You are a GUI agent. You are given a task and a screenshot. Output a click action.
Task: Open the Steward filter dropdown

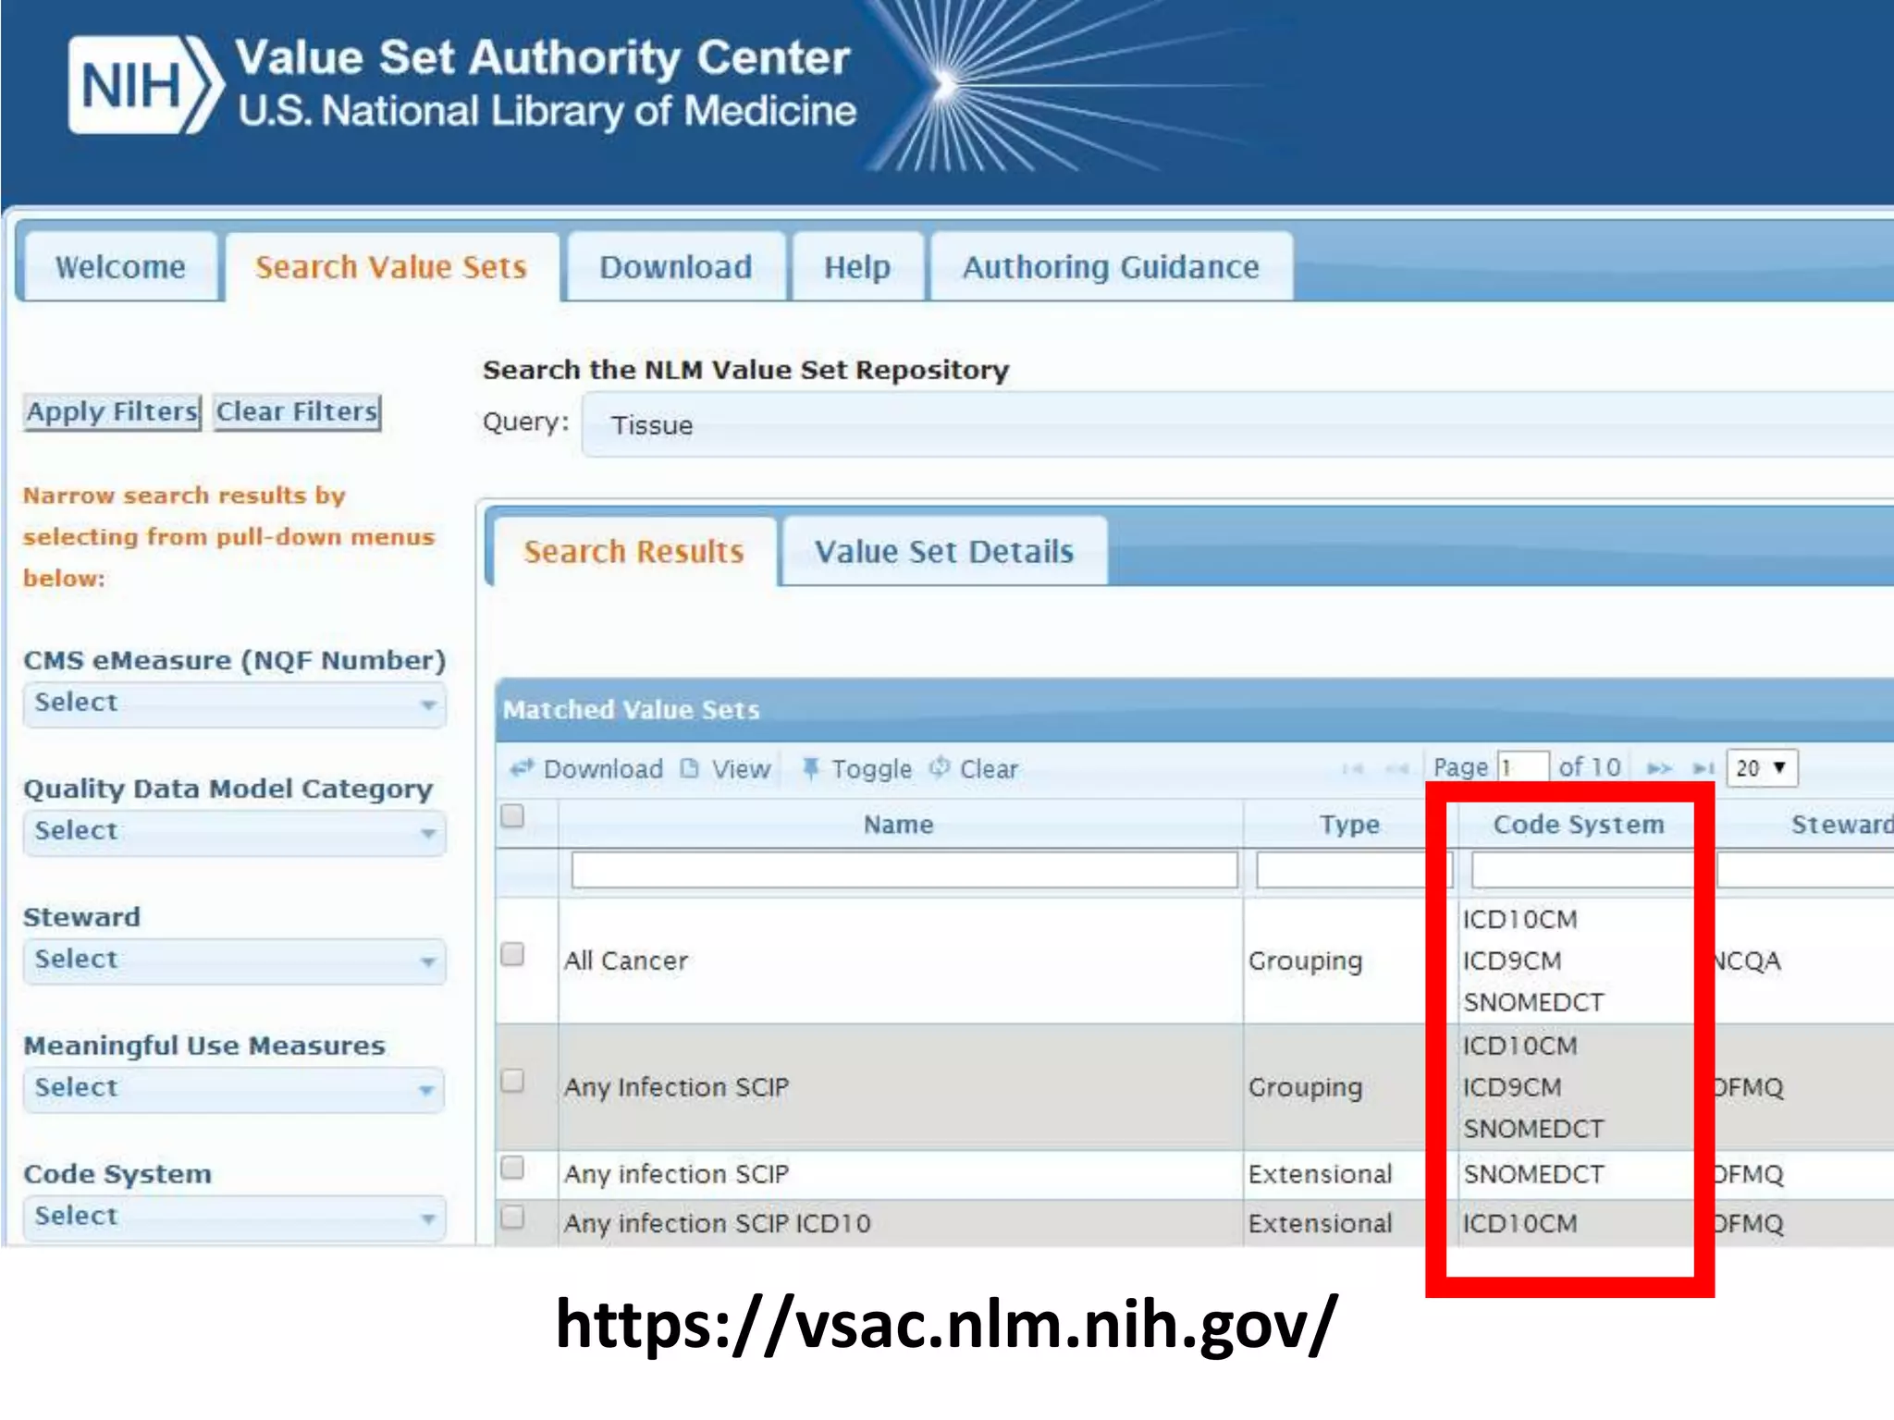tap(234, 961)
